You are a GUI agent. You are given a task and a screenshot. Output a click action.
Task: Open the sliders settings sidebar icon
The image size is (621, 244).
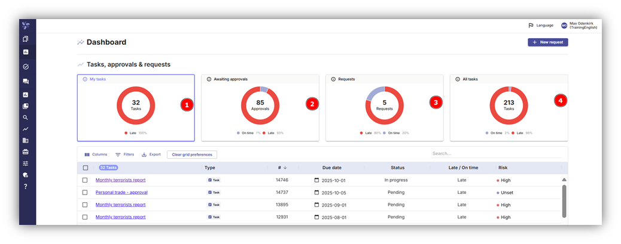coord(26,163)
